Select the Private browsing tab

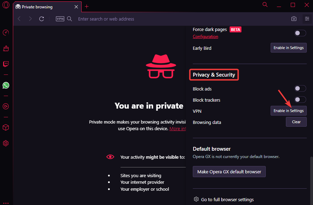[x=42, y=7]
